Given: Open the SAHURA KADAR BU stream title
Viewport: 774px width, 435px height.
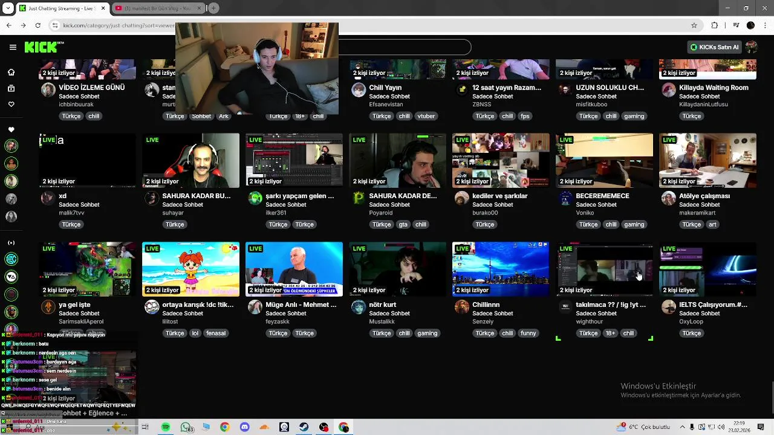Looking at the screenshot, I should tap(196, 196).
